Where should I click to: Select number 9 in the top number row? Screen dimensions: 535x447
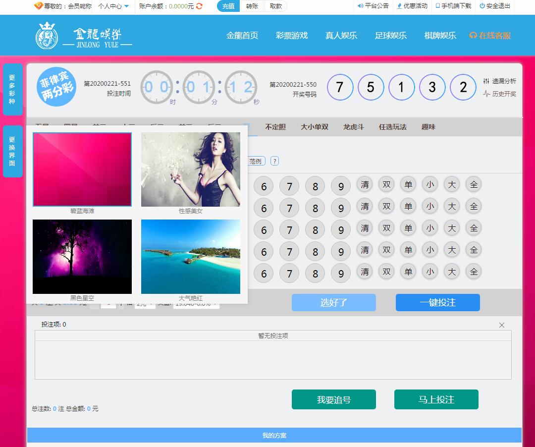[x=341, y=187]
